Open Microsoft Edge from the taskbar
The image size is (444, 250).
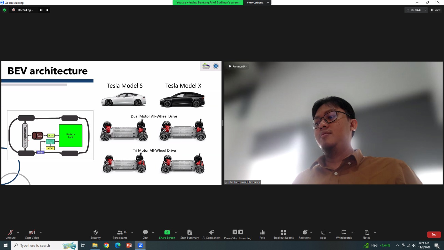coord(118,245)
